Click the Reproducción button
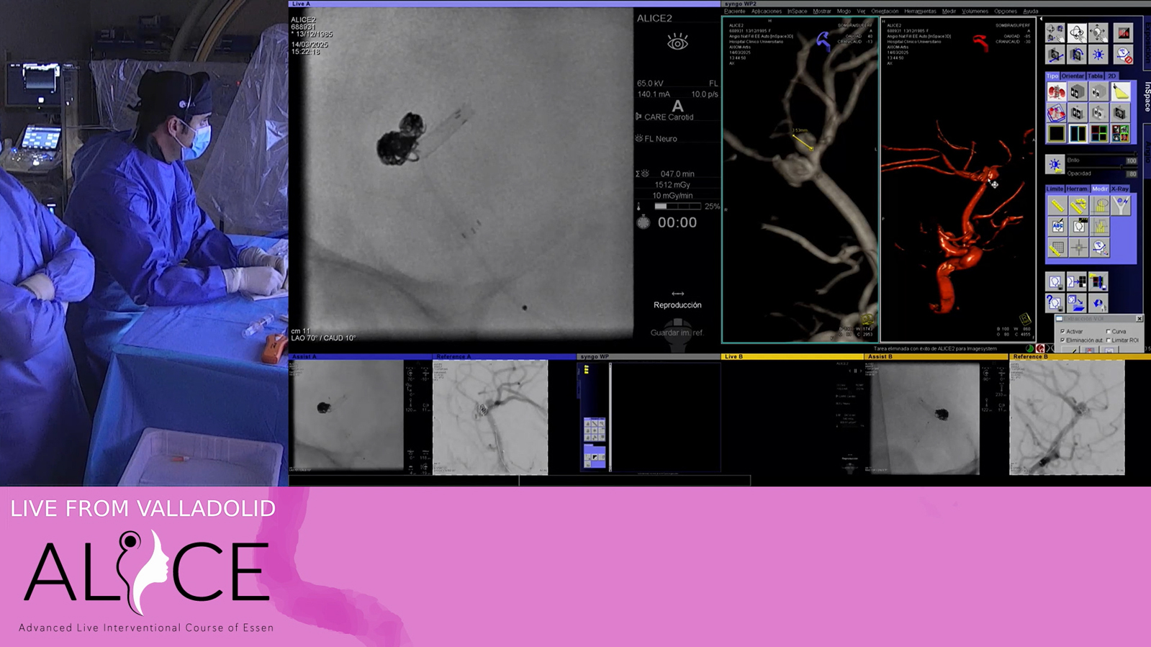The height and width of the screenshot is (647, 1151). 677,299
